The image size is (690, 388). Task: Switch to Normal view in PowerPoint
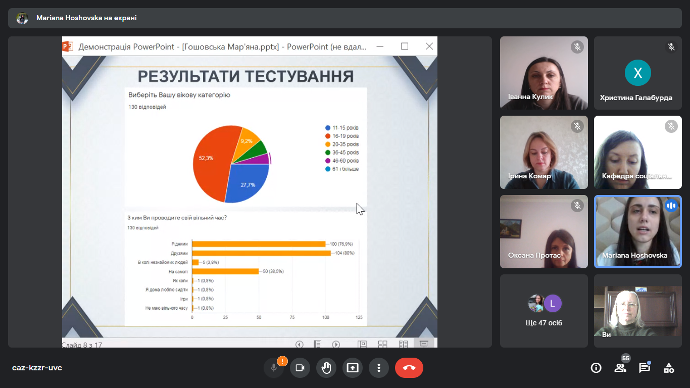(x=362, y=344)
